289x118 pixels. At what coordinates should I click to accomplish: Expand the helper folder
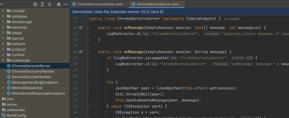3,33
